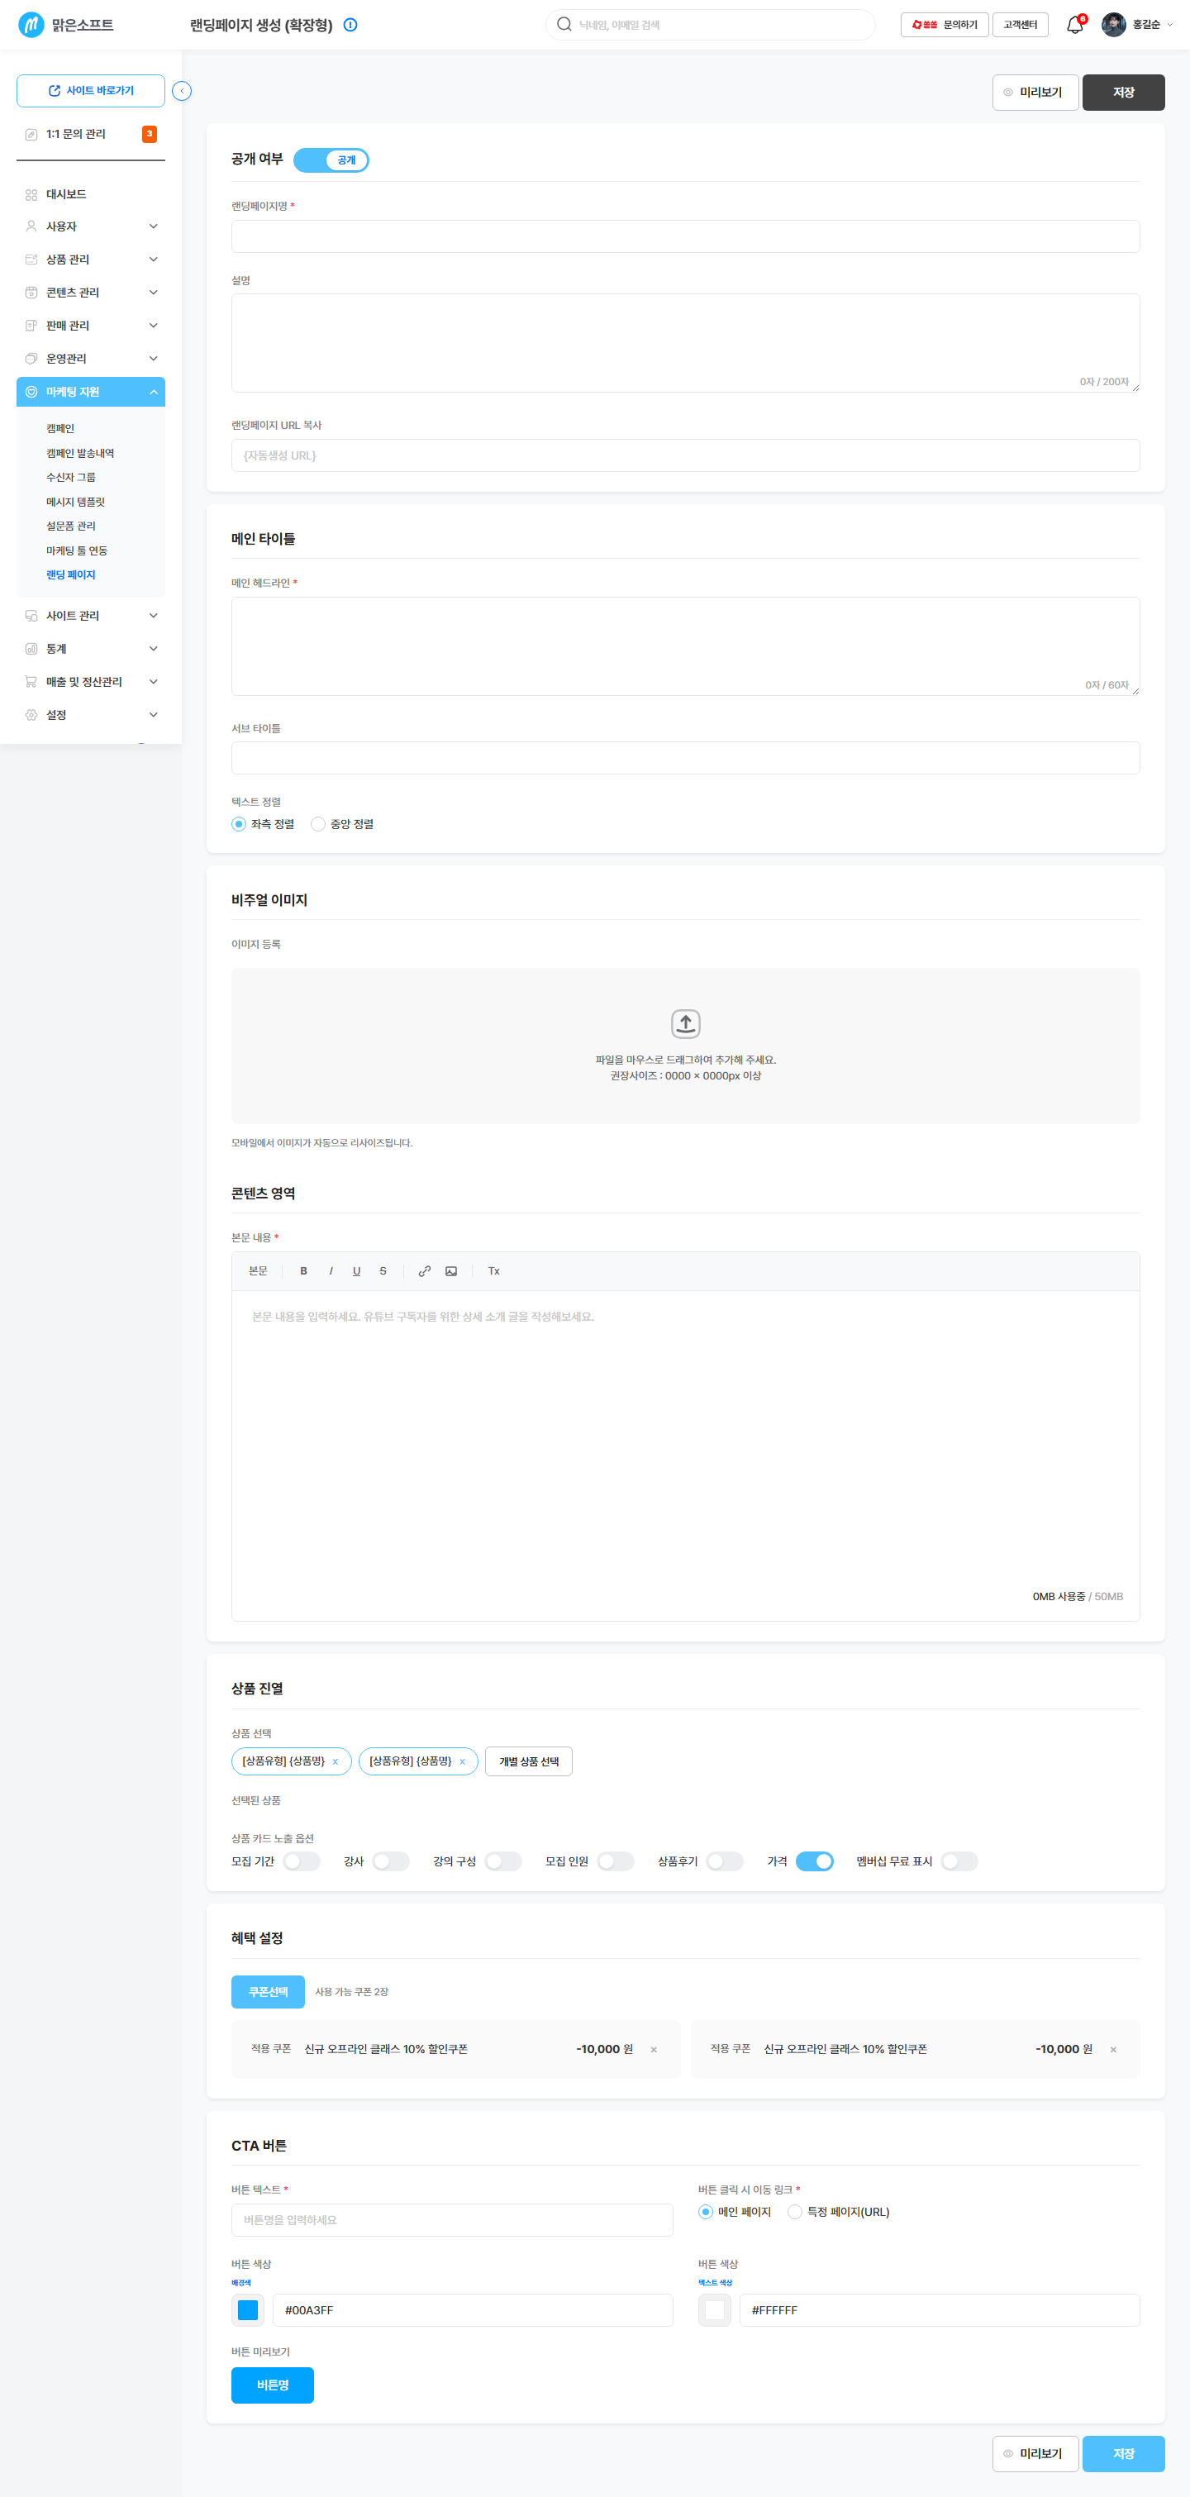The height and width of the screenshot is (2497, 1190).
Task: Click 개별 상품 선택 button
Action: [x=529, y=1761]
